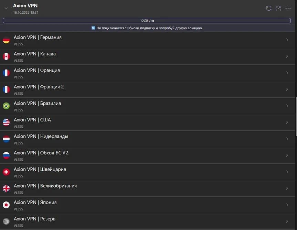Image resolution: width=297 pixels, height=230 pixels.
Task: Click the globe icon beside Резерв
Action: click(x=6, y=221)
